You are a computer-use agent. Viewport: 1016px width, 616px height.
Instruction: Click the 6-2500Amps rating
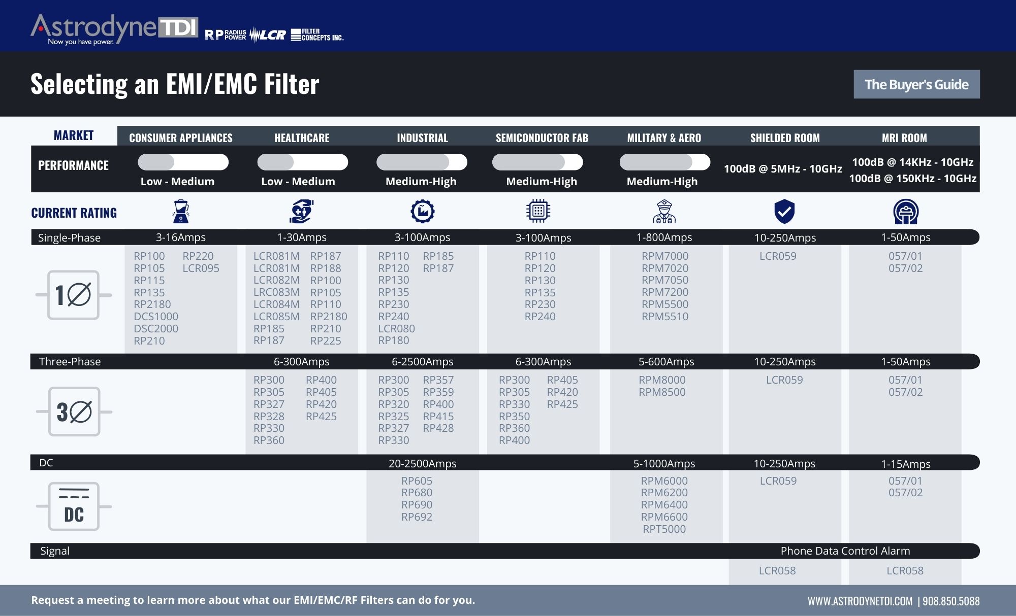(x=423, y=361)
